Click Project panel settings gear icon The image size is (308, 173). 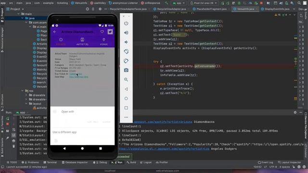point(100,9)
